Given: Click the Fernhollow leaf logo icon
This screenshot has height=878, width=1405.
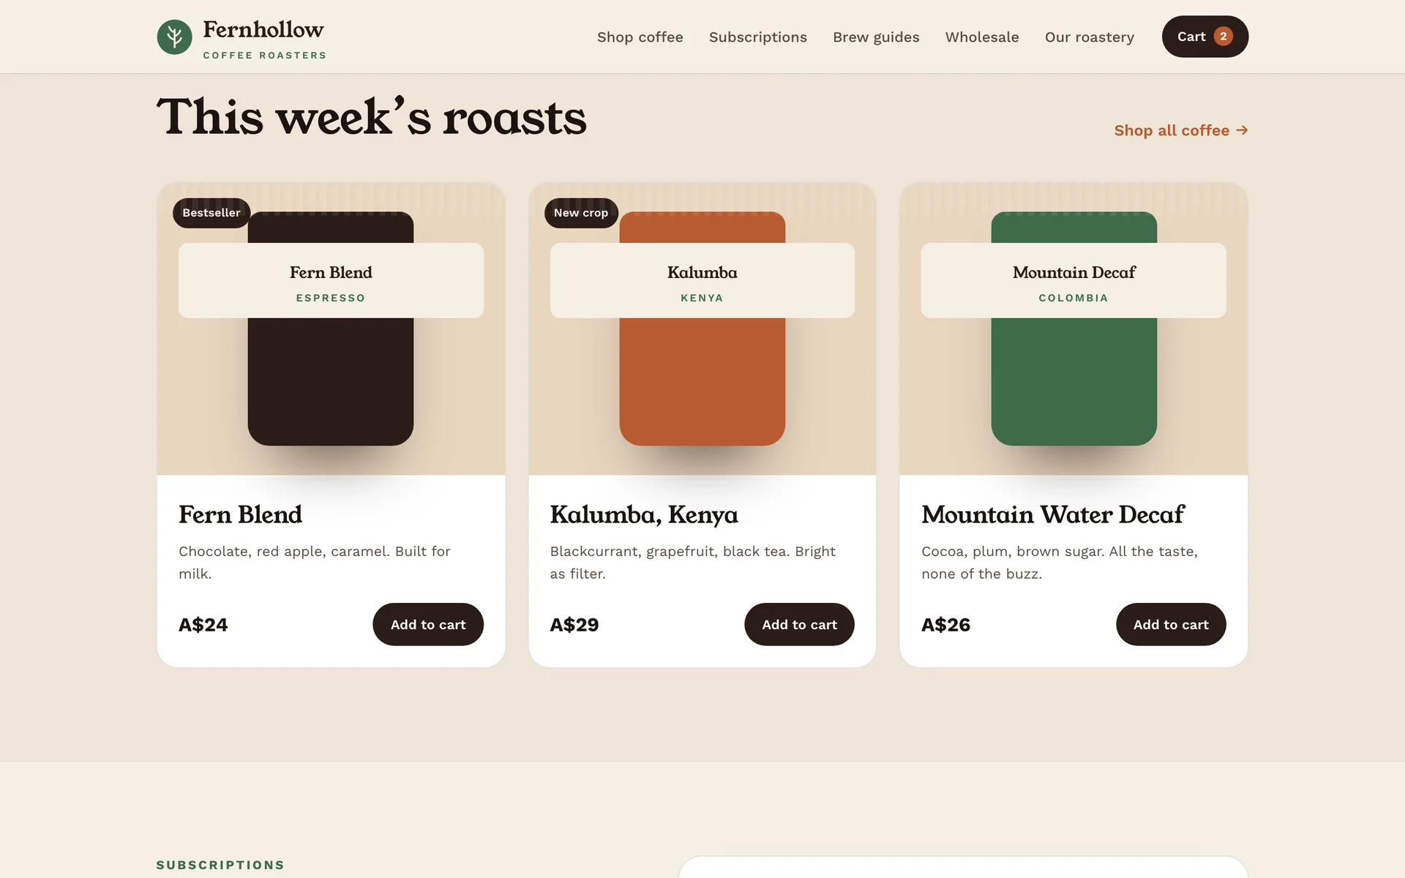Looking at the screenshot, I should tap(174, 37).
